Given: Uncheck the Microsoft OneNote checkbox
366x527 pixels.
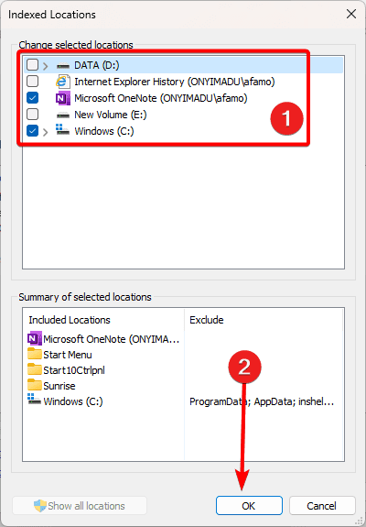Looking at the screenshot, I should click(33, 98).
